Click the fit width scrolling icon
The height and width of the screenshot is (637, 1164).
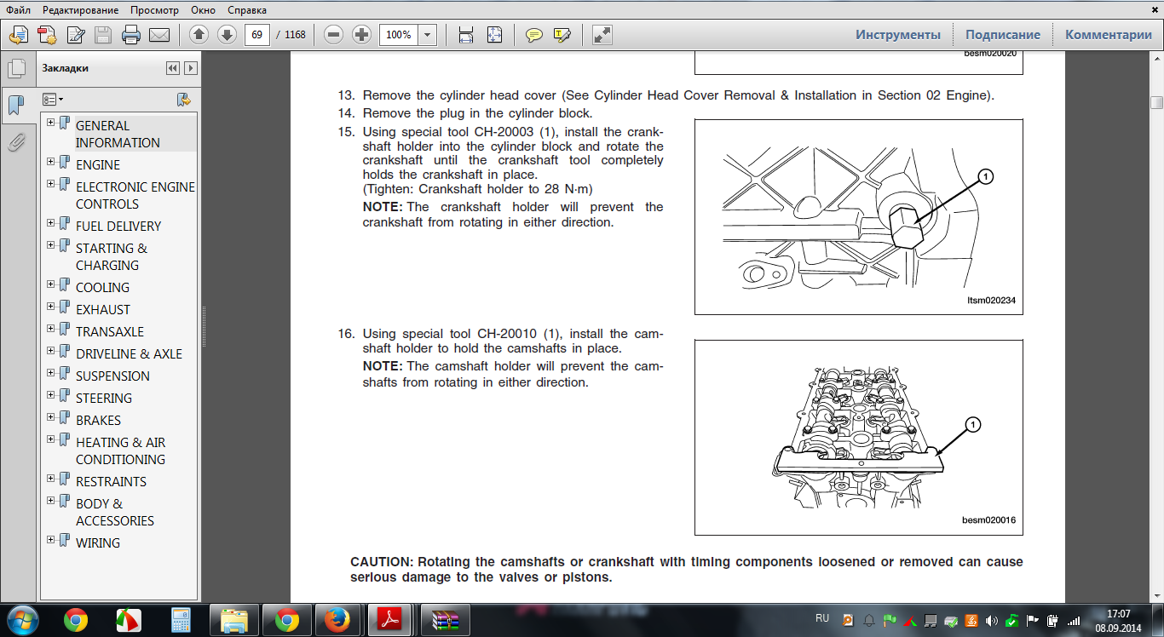[466, 35]
